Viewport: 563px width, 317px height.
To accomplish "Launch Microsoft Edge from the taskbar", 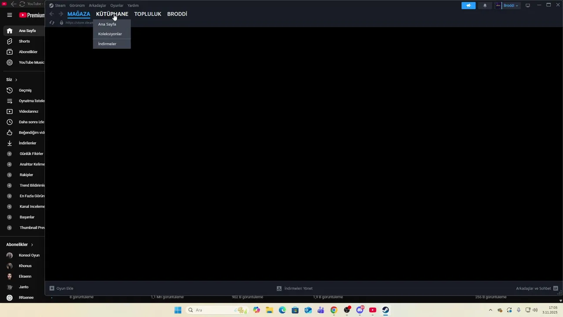I will point(282,310).
